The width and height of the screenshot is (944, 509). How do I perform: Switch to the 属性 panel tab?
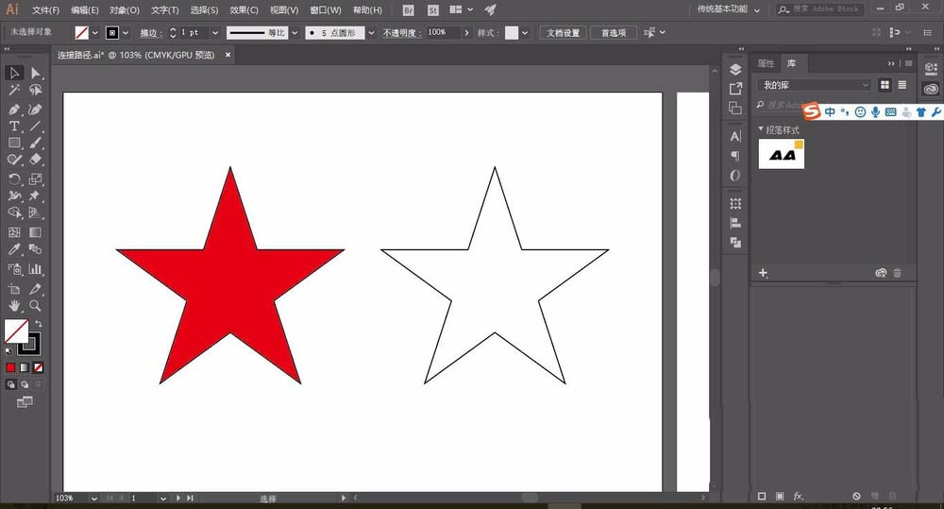(766, 63)
